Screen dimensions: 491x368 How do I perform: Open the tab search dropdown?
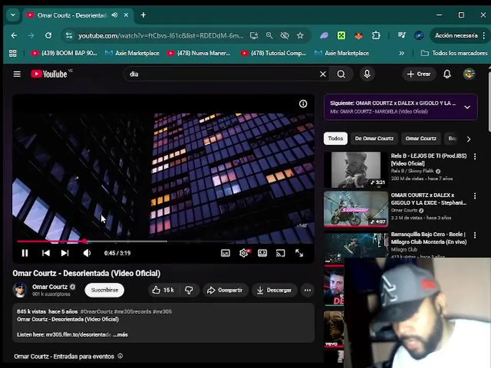click(13, 15)
